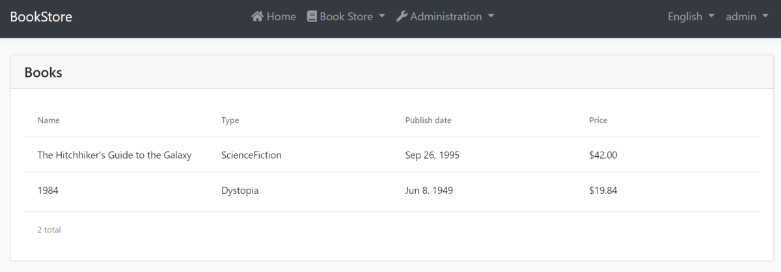This screenshot has width=781, height=272.
Task: Sort table by Type column header
Action: pyautogui.click(x=230, y=120)
